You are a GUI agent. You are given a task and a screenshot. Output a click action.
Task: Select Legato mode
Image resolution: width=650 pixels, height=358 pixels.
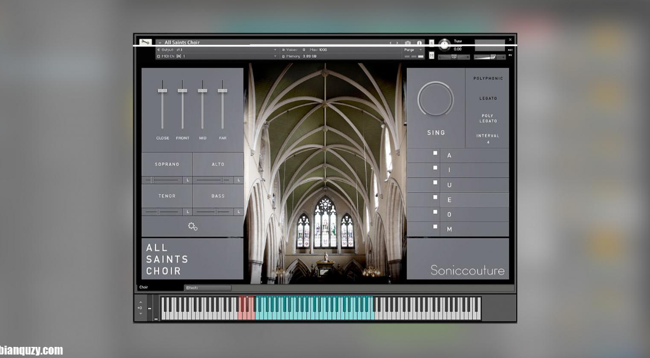(488, 99)
